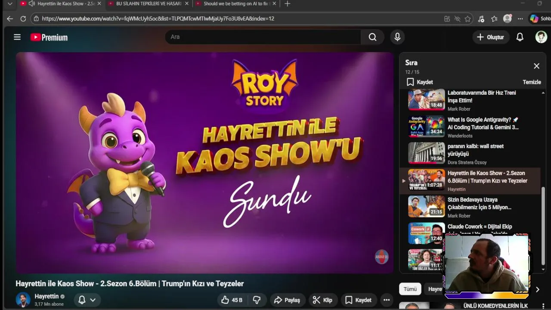Reload the page

point(23,19)
